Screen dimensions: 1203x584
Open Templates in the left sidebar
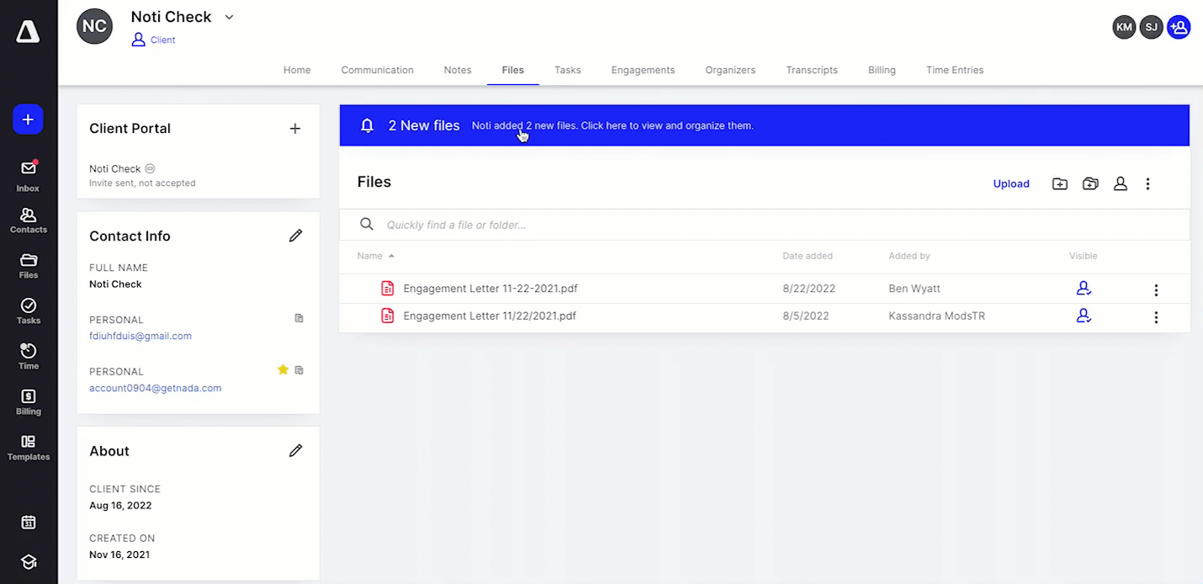pyautogui.click(x=28, y=449)
